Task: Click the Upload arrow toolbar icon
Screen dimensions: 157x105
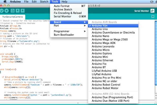Action: [7, 11]
